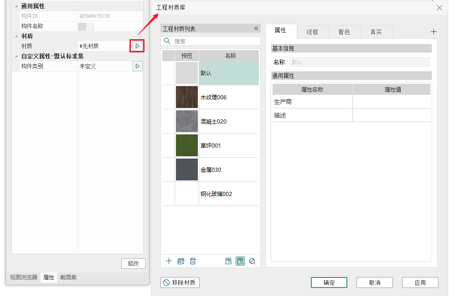The image size is (449, 298).
Task: Select the 草坪001 material swatch
Action: (x=187, y=145)
